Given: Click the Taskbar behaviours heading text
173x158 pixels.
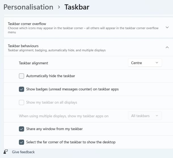Looking at the screenshot, I should coord(23,46).
